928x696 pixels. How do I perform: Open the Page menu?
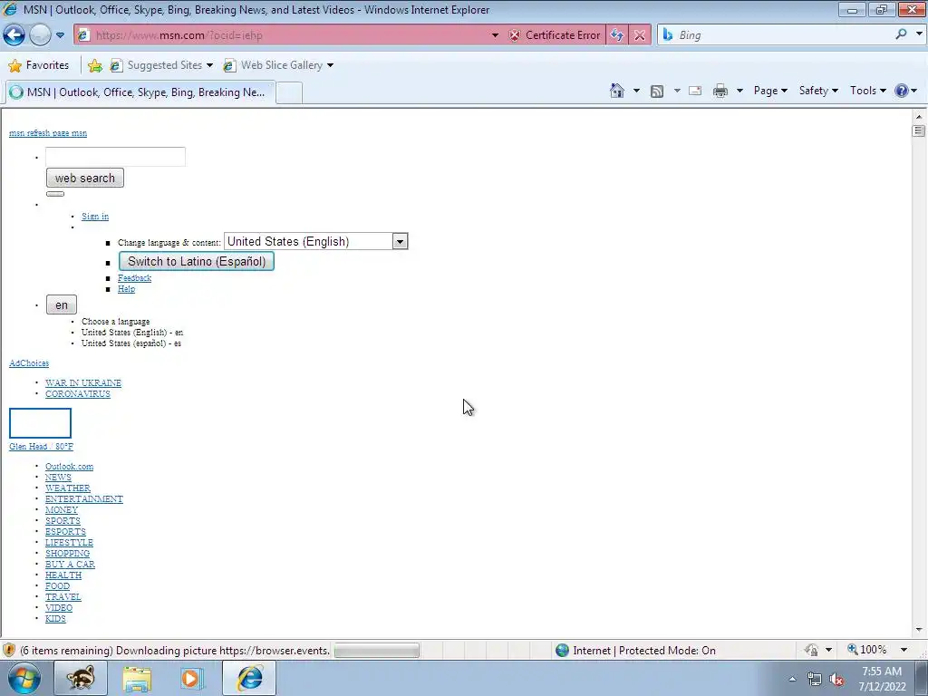tap(770, 91)
